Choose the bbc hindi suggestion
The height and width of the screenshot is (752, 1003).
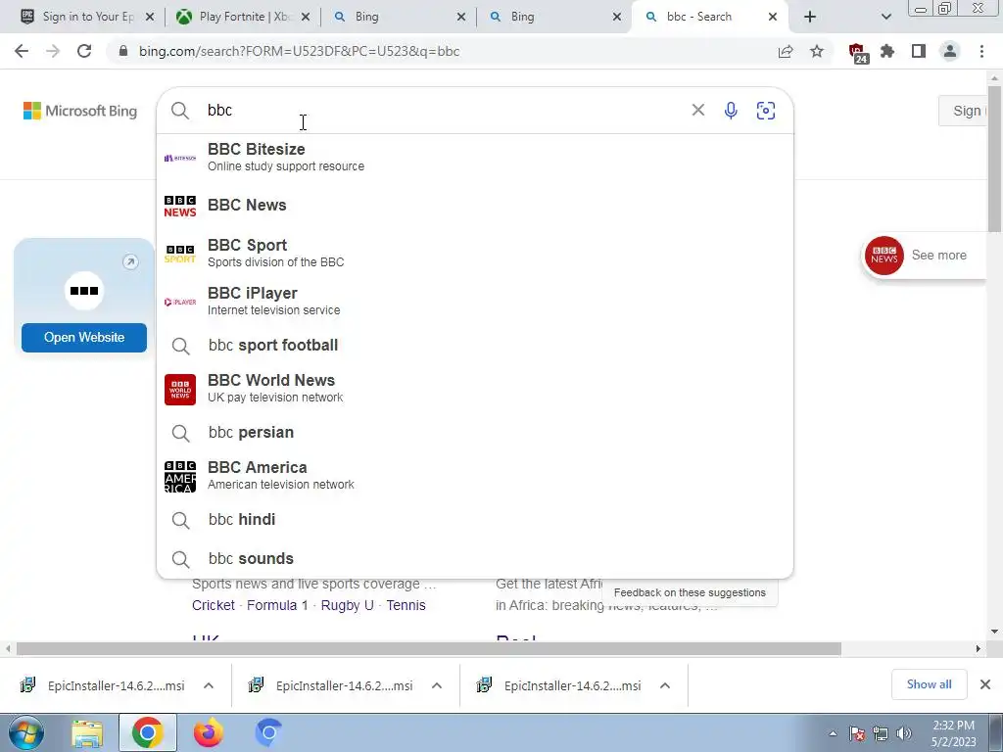[x=475, y=519]
